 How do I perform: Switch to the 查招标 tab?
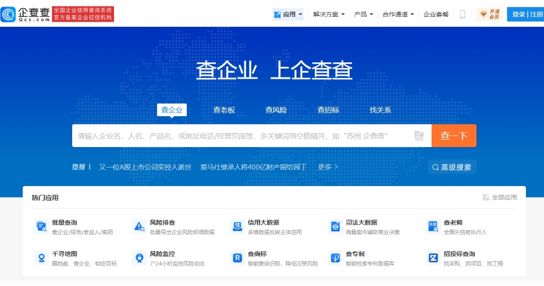pyautogui.click(x=328, y=110)
